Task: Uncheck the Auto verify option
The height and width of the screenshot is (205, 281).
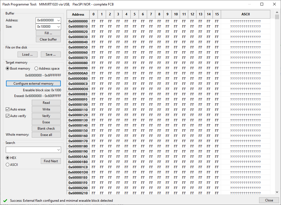Action: (x=7, y=116)
